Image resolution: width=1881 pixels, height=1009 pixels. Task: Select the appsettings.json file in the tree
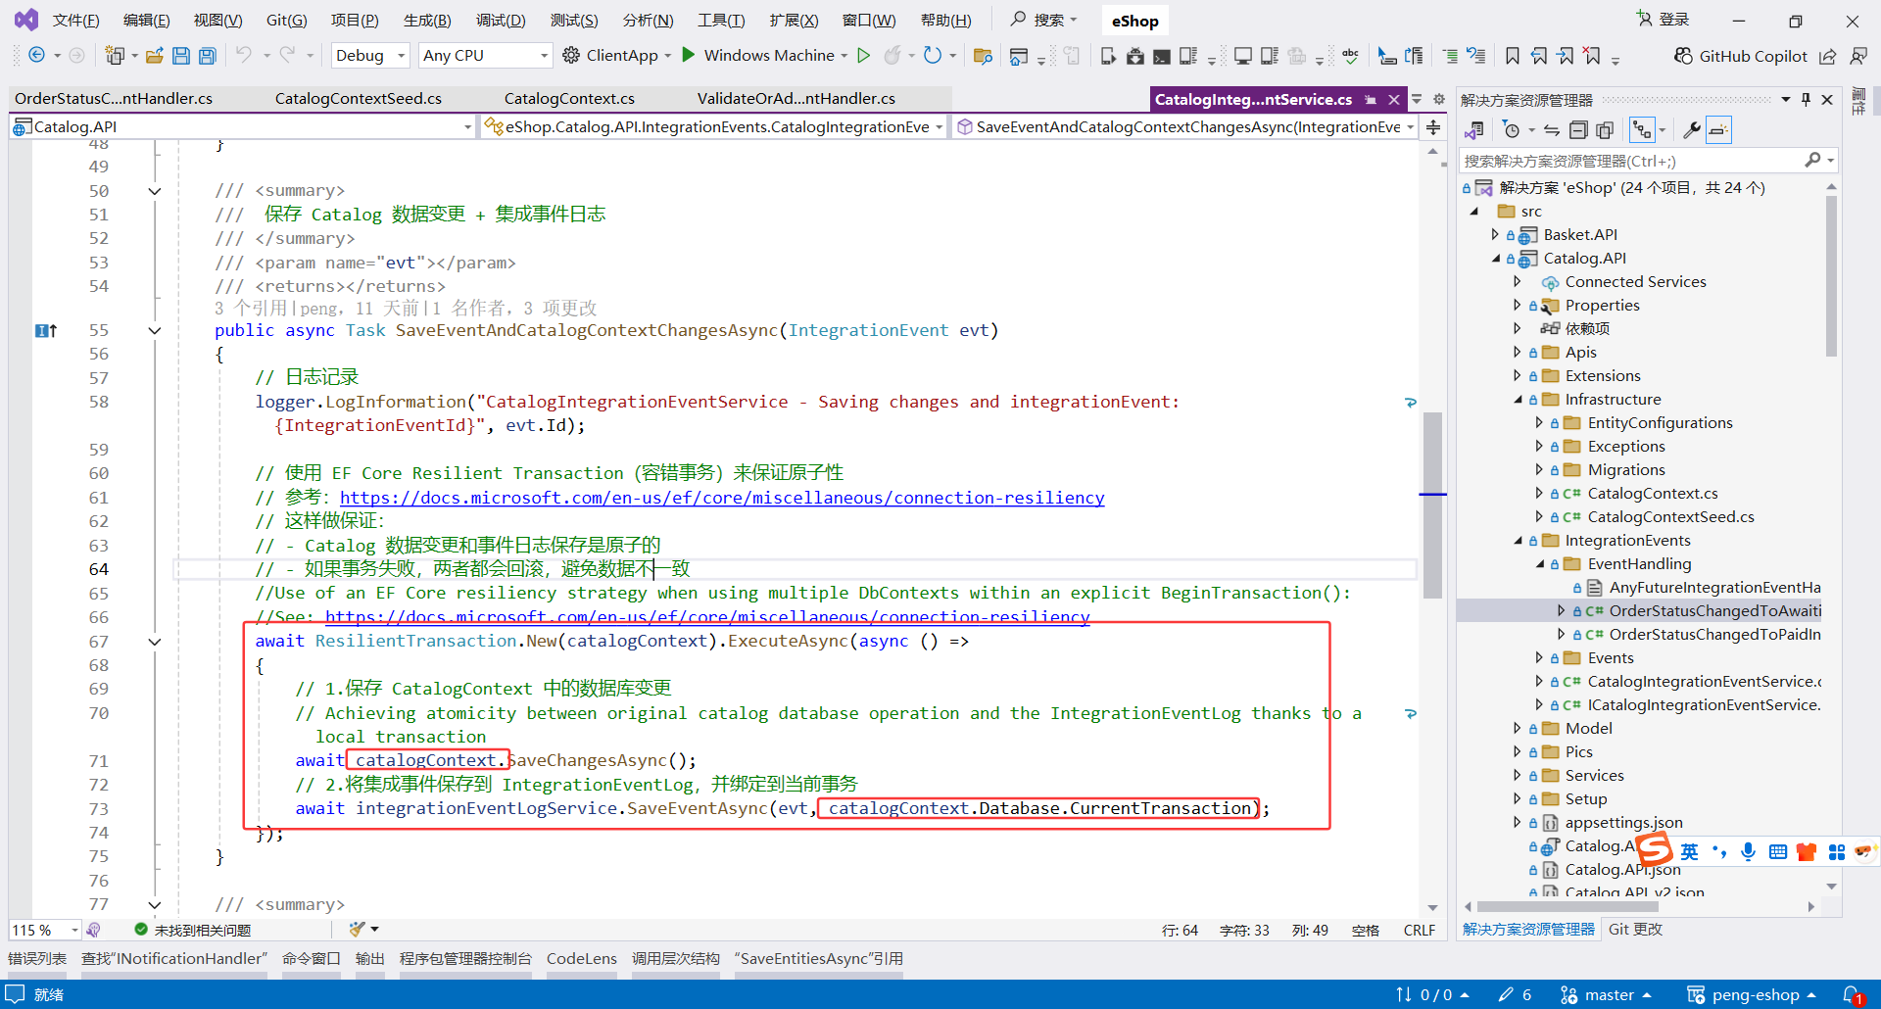pos(1623,823)
